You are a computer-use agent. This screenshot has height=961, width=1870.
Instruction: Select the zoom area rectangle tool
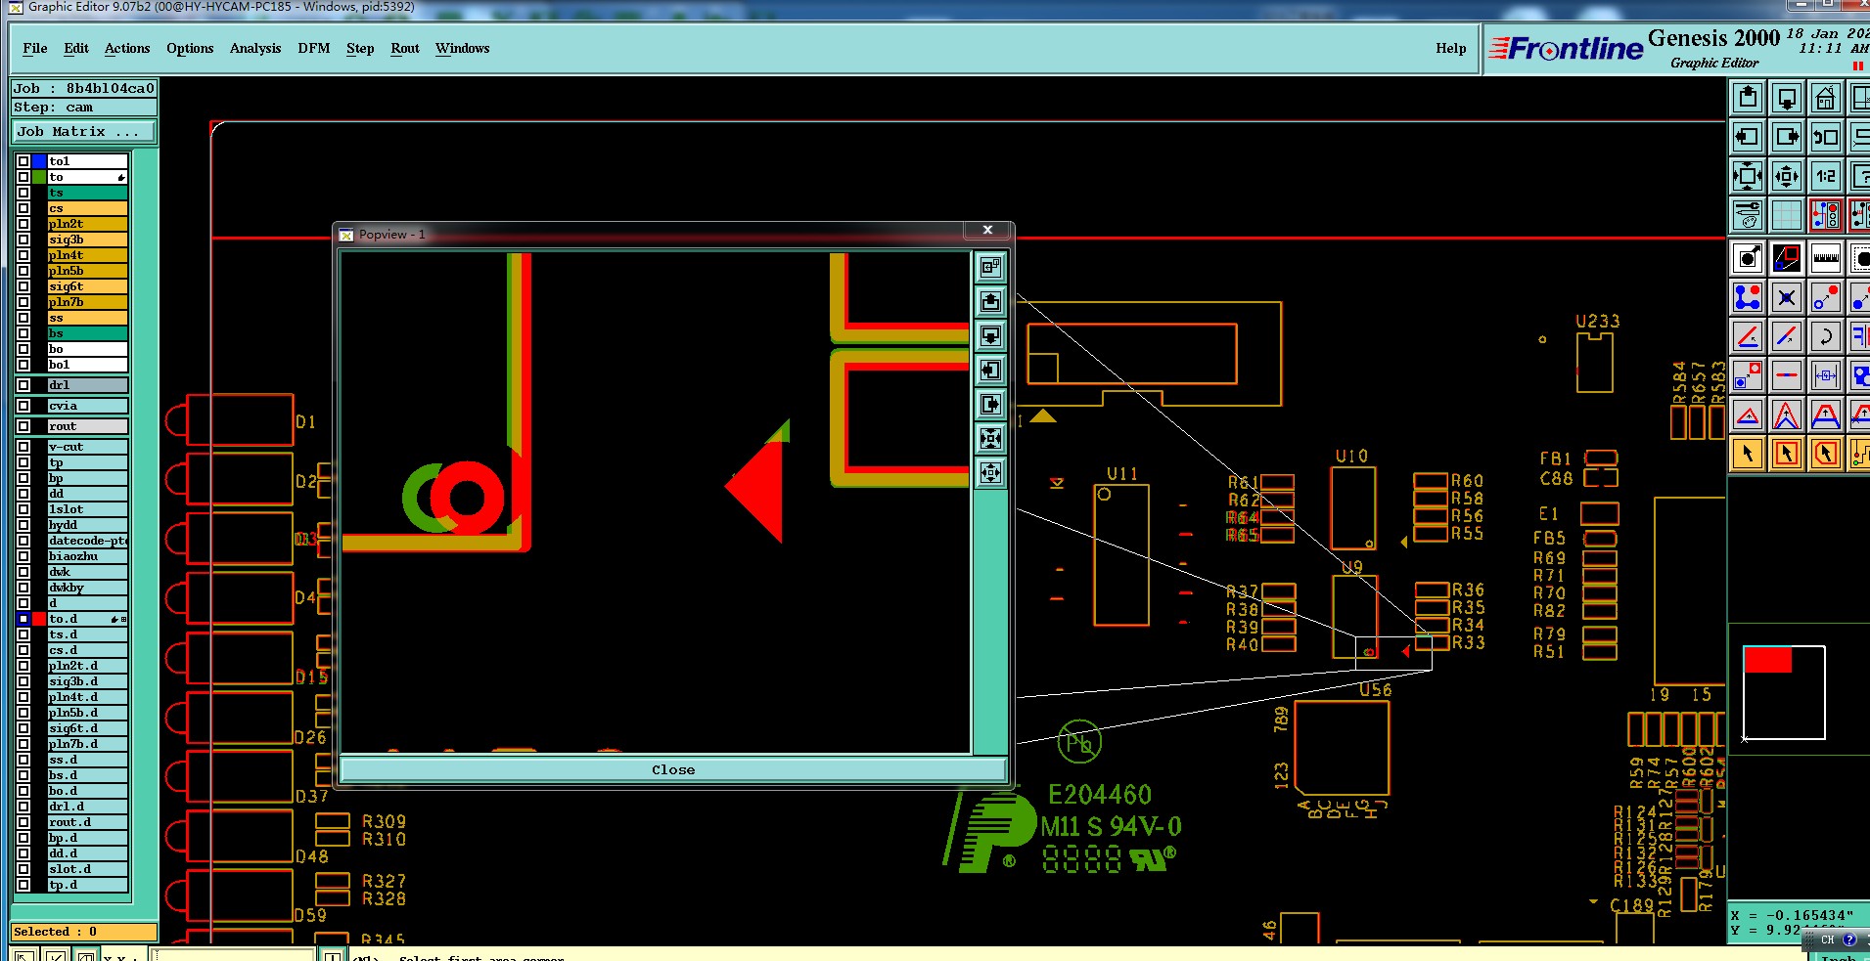[1787, 258]
